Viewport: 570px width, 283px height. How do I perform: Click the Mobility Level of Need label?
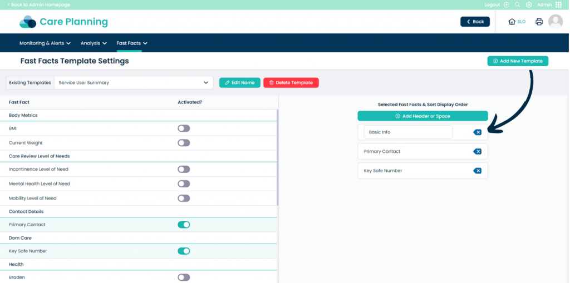tap(33, 198)
